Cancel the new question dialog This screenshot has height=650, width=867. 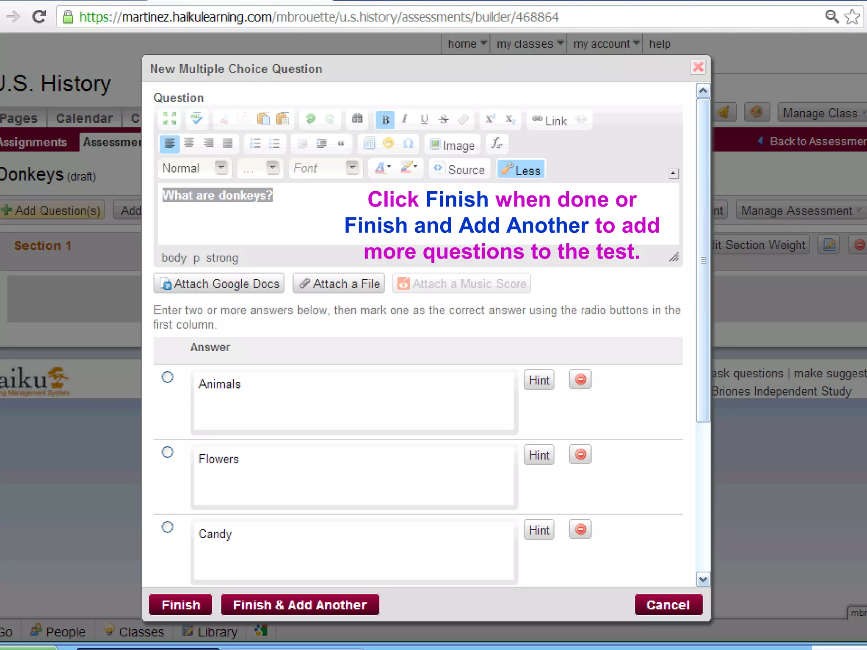668,605
